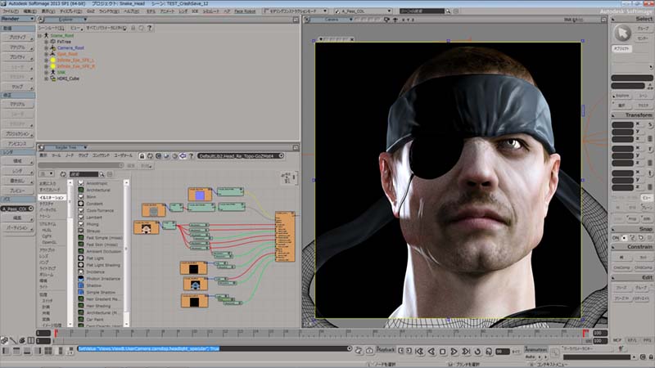Open the Render module dropdown
The width and height of the screenshot is (655, 368).
tap(17, 19)
